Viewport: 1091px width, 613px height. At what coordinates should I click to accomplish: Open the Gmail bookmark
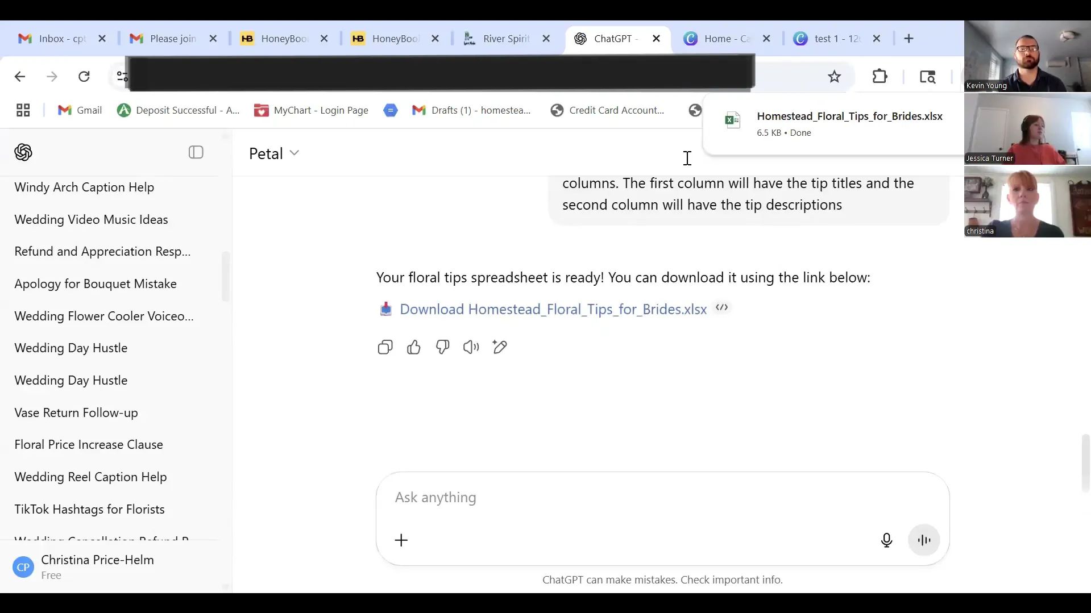point(80,110)
